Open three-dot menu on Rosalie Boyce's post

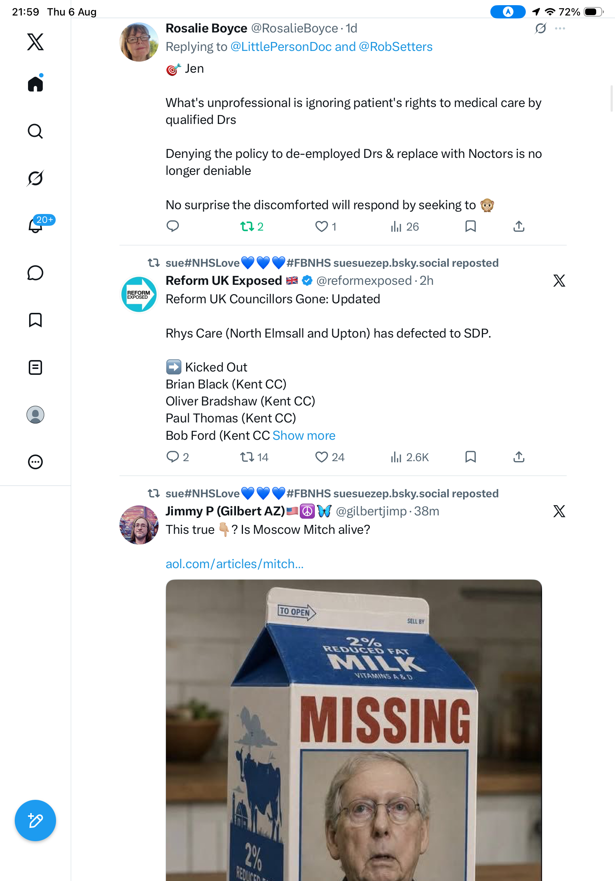(x=560, y=28)
